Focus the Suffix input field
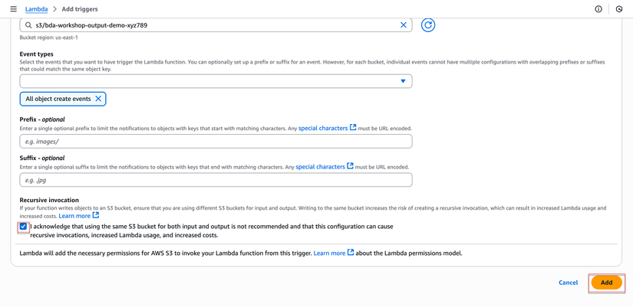The width and height of the screenshot is (633, 307). [x=216, y=180]
